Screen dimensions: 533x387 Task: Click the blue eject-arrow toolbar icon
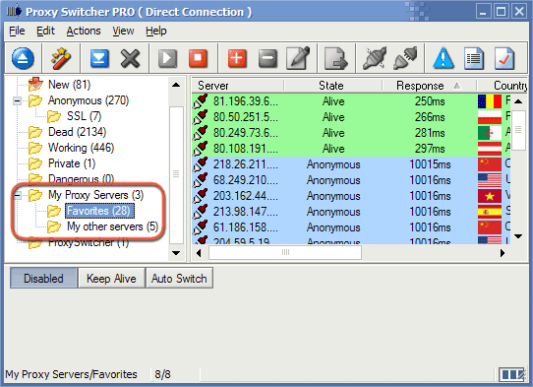click(x=23, y=58)
